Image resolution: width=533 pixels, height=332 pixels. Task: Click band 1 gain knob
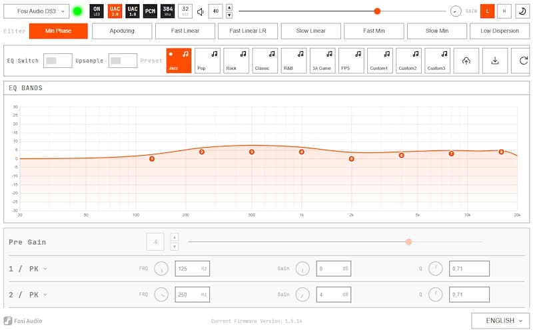(302, 269)
